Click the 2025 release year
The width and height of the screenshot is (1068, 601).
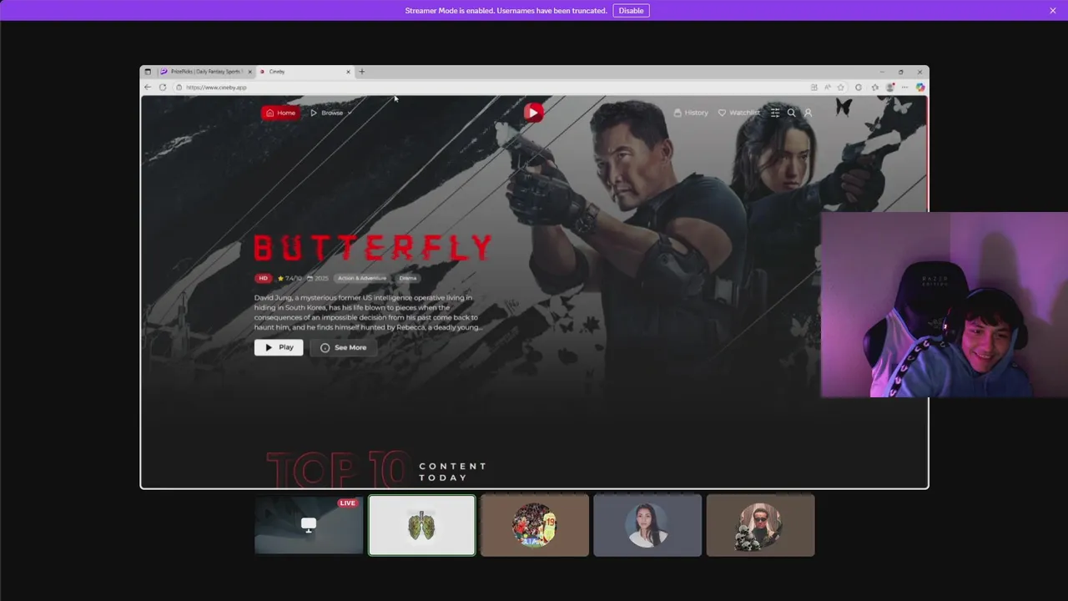tap(318, 278)
